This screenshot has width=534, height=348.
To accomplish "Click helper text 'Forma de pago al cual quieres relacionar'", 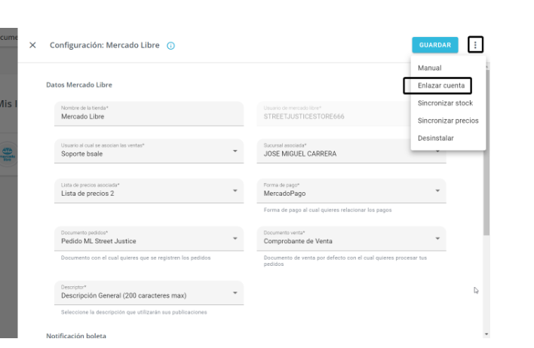I will click(x=327, y=210).
